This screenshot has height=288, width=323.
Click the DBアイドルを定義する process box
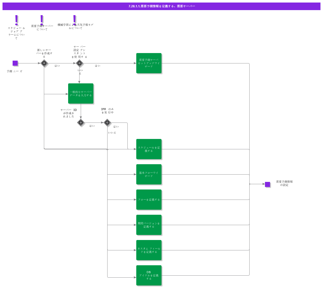(x=149, y=275)
